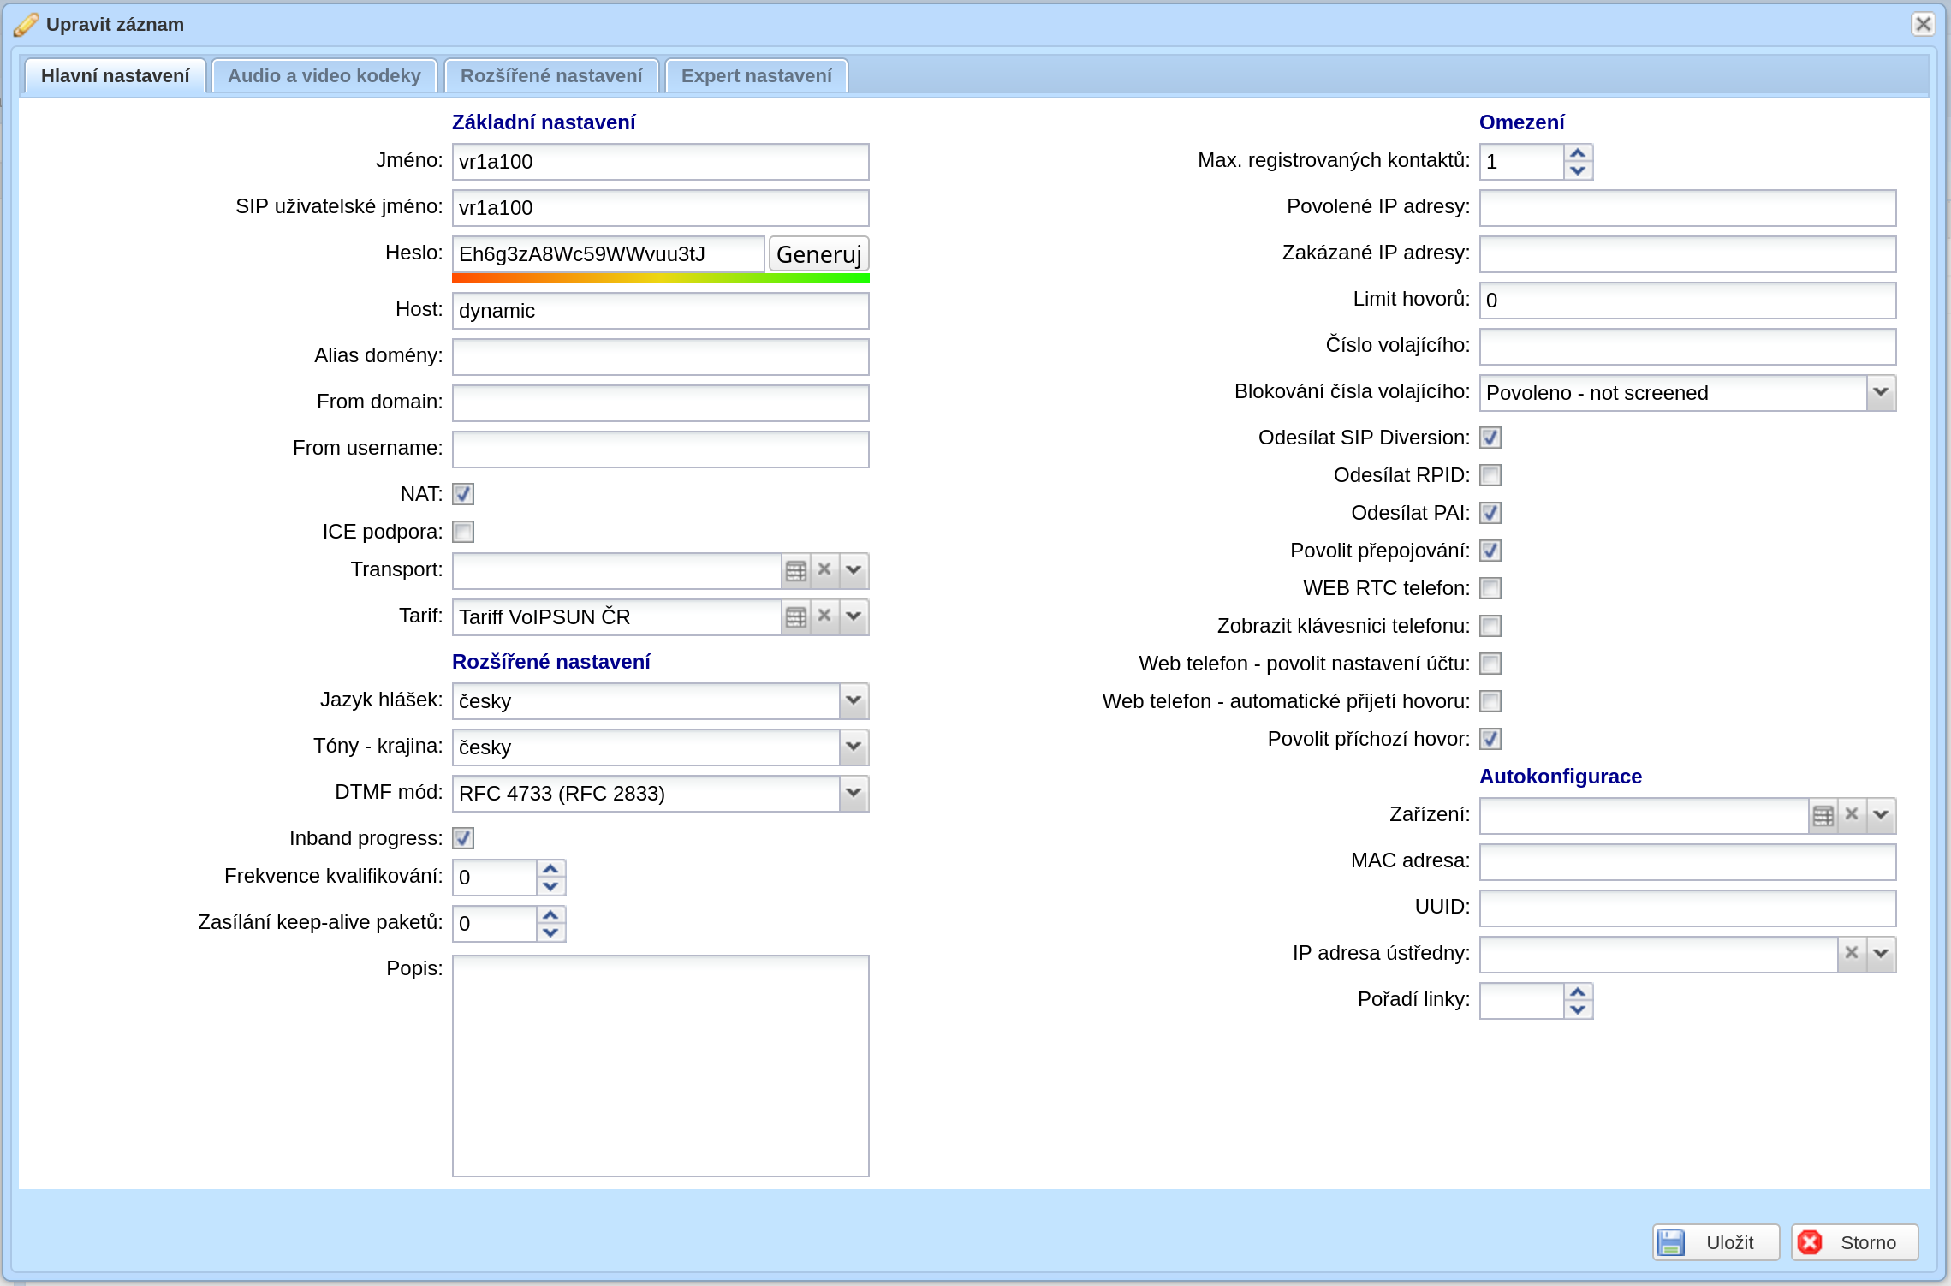This screenshot has height=1286, width=1951.
Task: Decrease Zasílání keep-alive paketů value
Action: coord(550,932)
